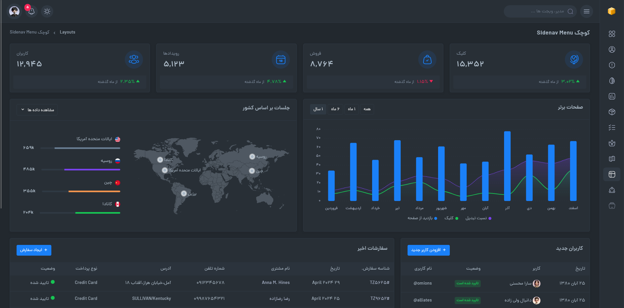Click the برزیل map marker
624x308 pixels.
point(184,194)
